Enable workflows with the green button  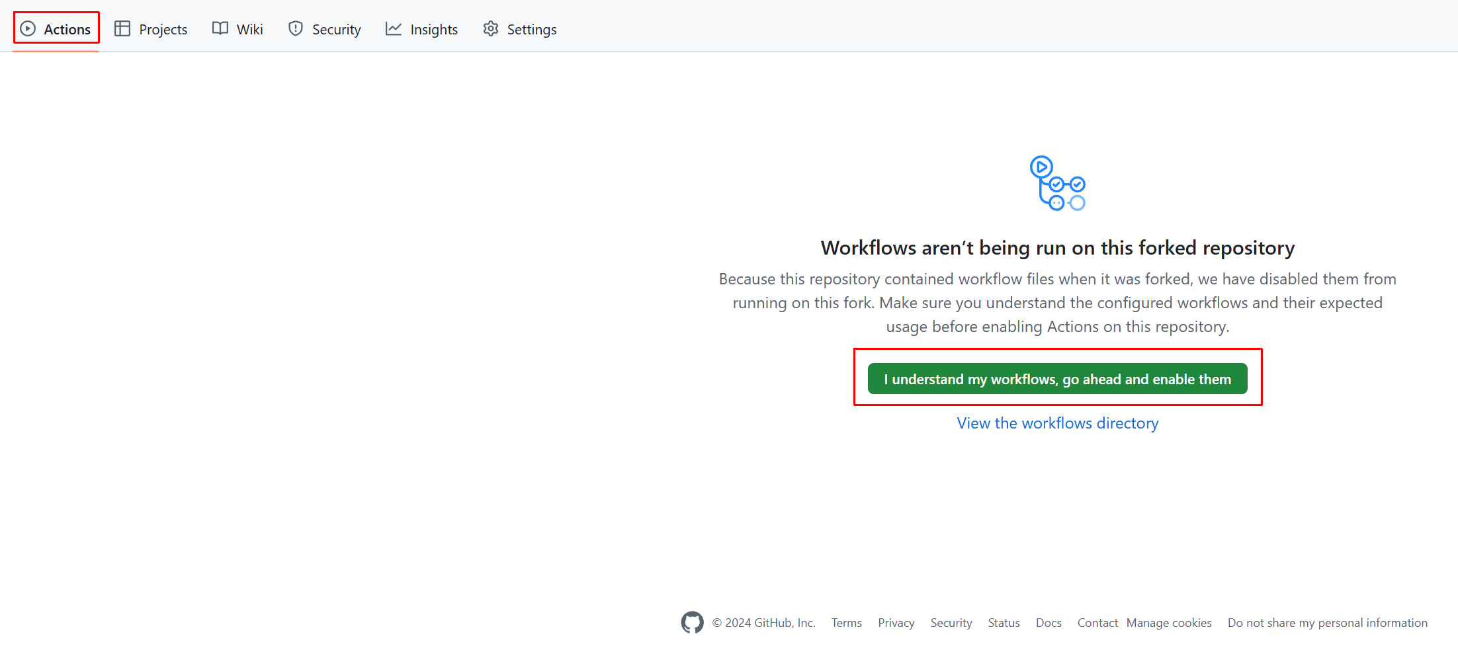click(1057, 379)
